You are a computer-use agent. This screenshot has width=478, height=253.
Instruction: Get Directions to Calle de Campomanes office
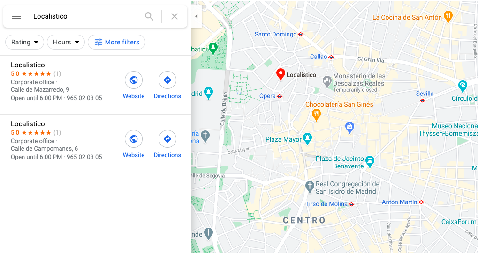click(x=167, y=145)
